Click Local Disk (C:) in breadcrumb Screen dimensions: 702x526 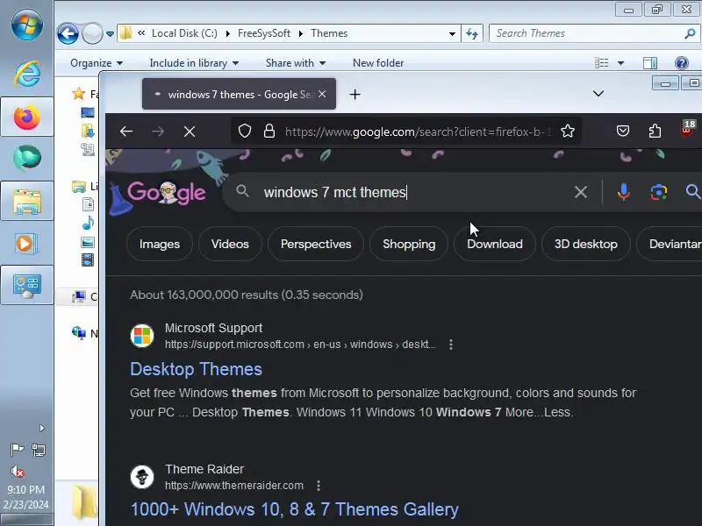(184, 33)
